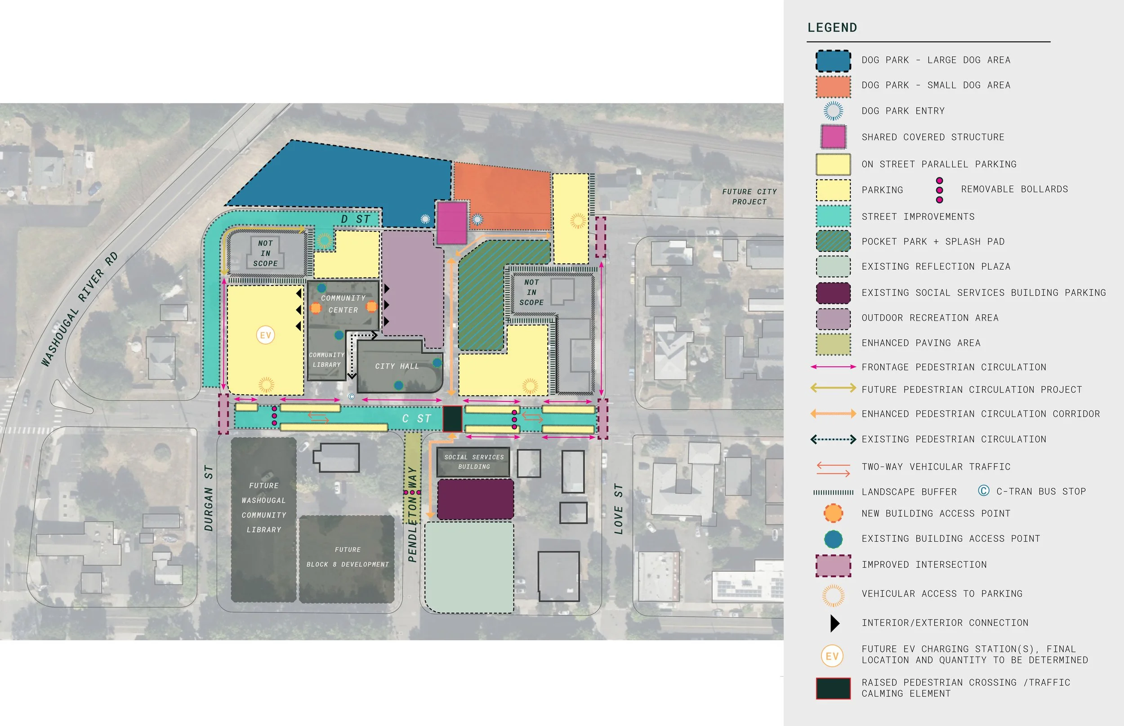This screenshot has height=726, width=1124.
Task: Click the Future Washougal Community Library block
Action: (263, 507)
